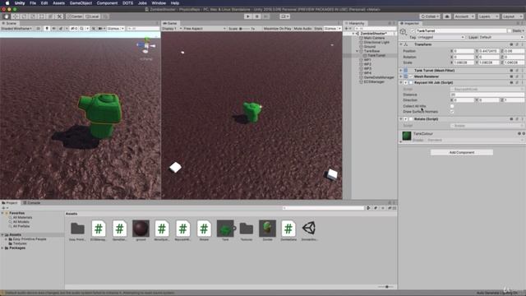Toggle the Local handle rotation button
Screen dimensions: 526x296
92,16
